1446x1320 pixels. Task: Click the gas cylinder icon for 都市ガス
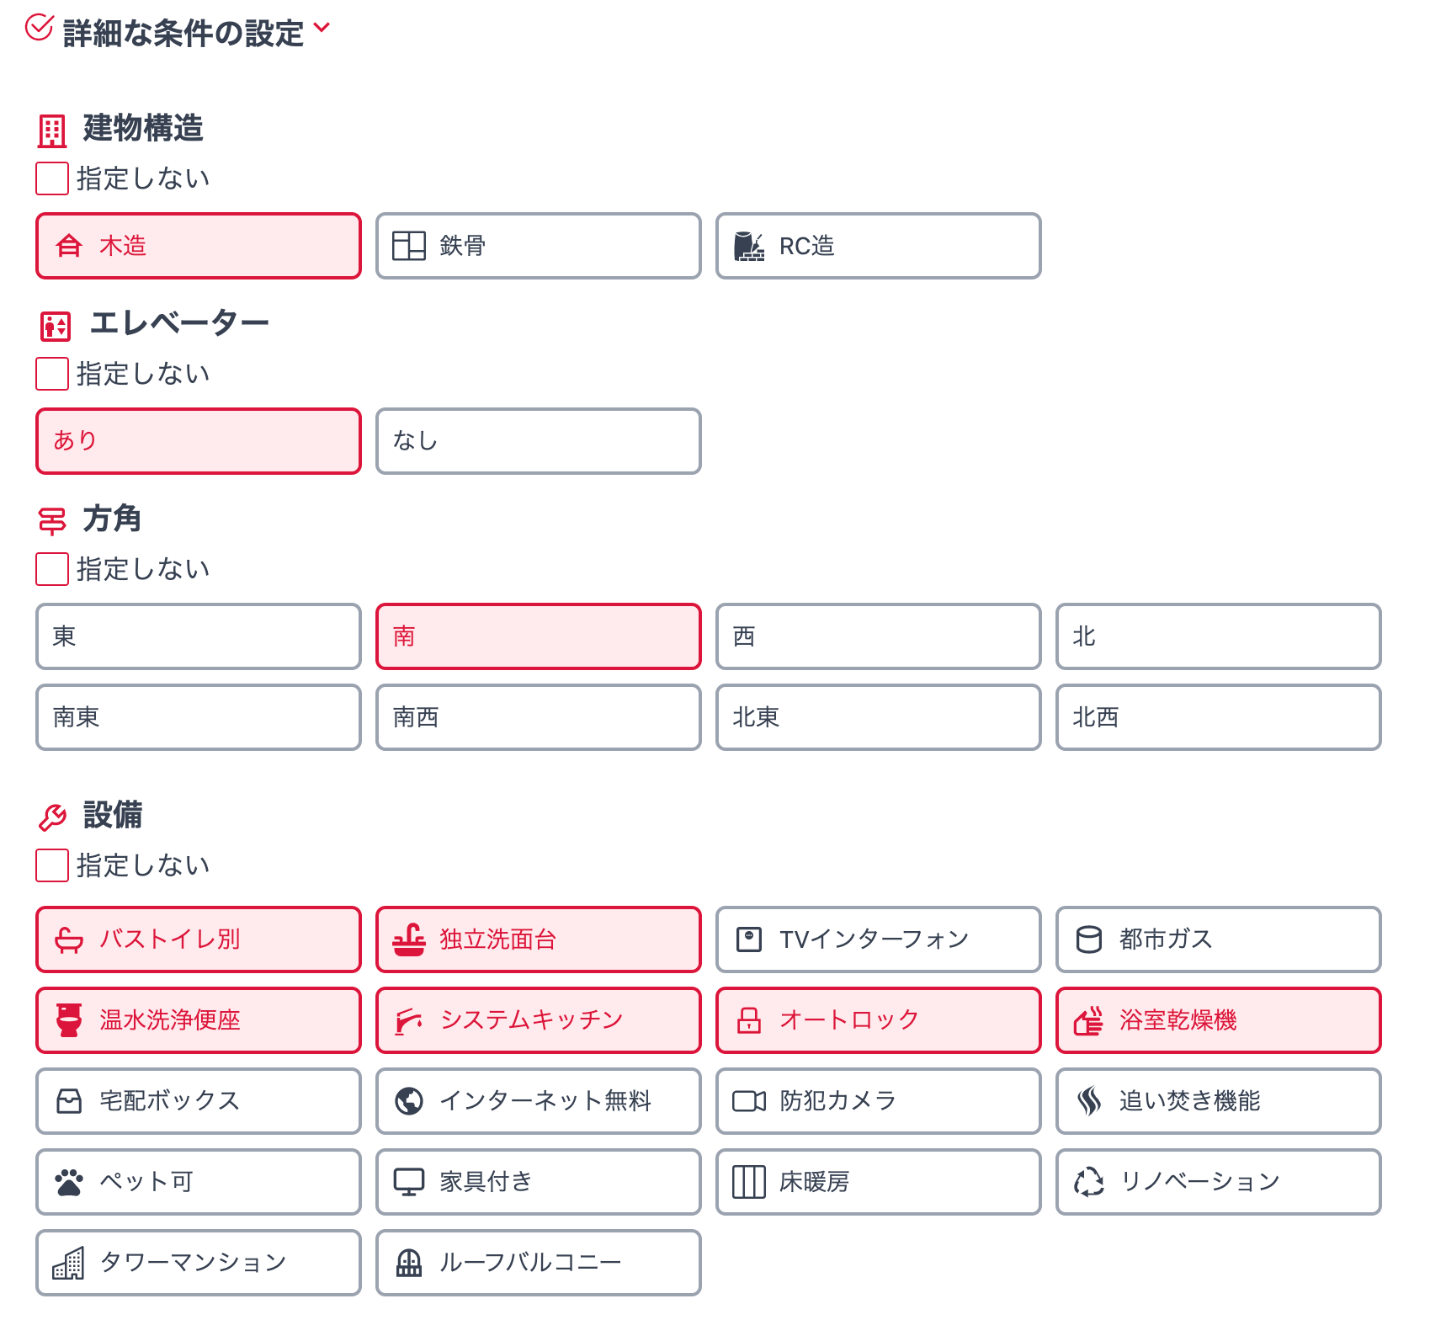pyautogui.click(x=1088, y=939)
